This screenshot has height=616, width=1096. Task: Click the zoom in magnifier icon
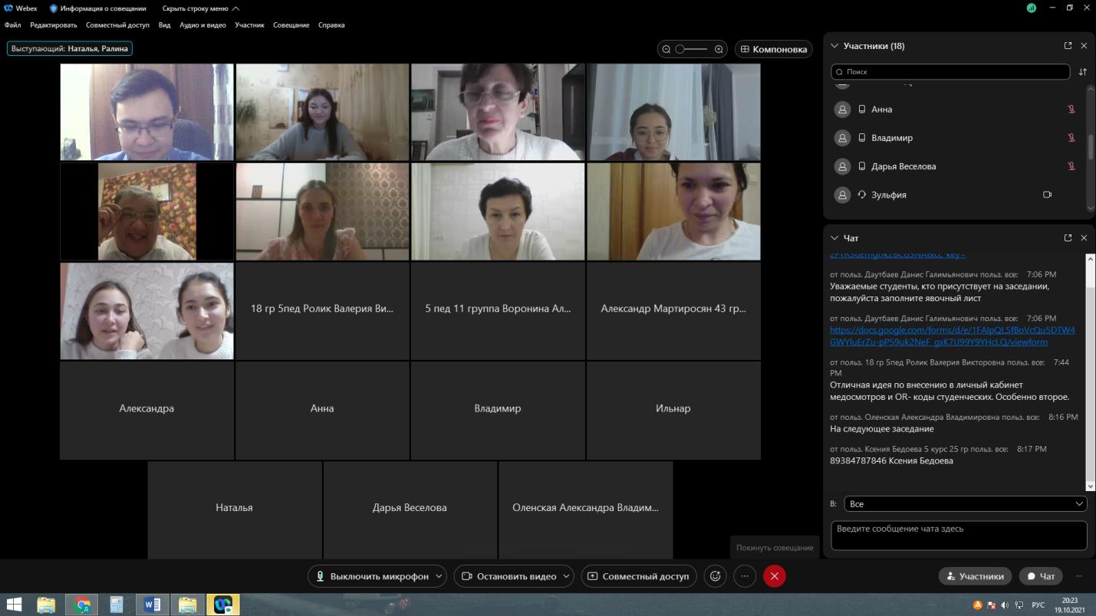point(719,49)
